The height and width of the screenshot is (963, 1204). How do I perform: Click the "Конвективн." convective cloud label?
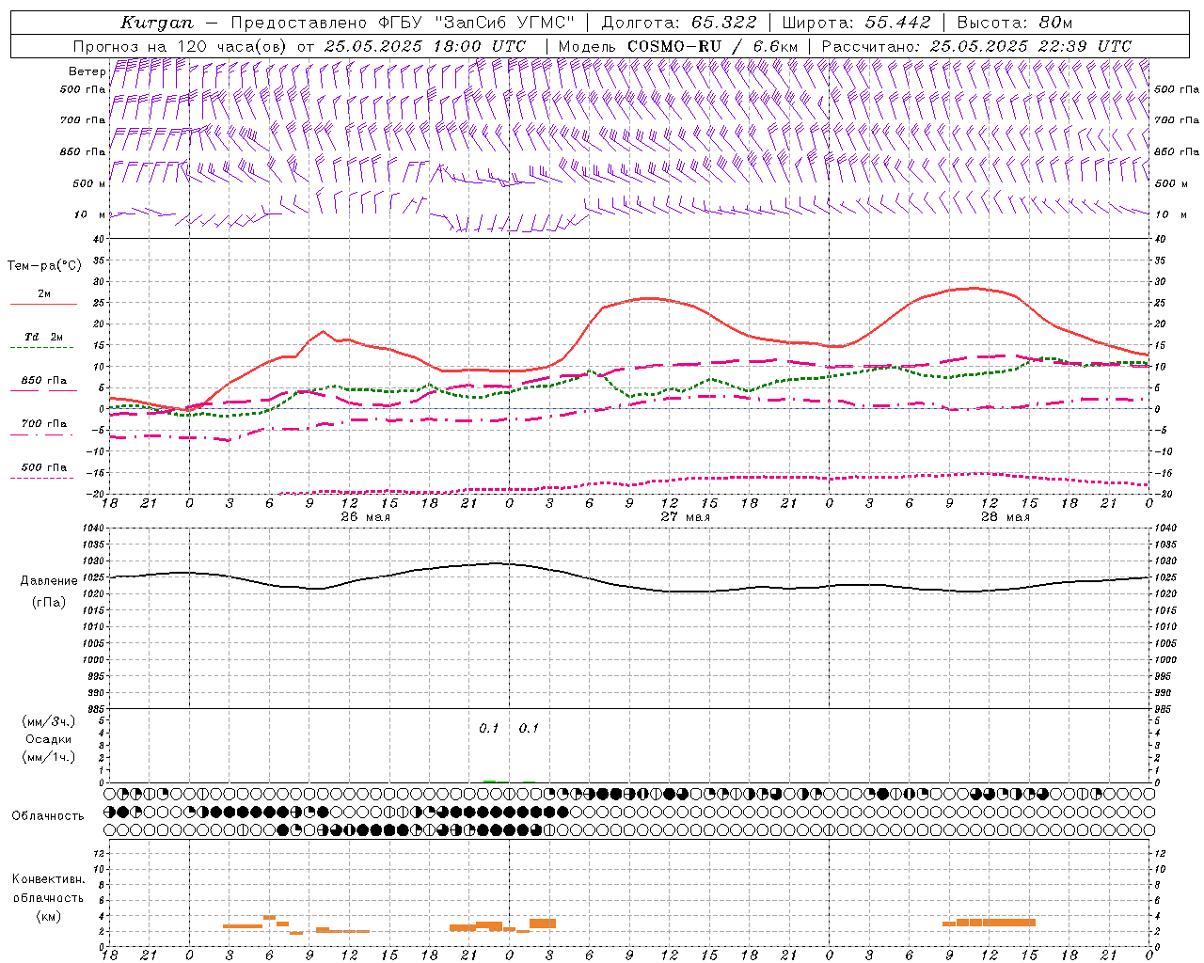point(48,879)
